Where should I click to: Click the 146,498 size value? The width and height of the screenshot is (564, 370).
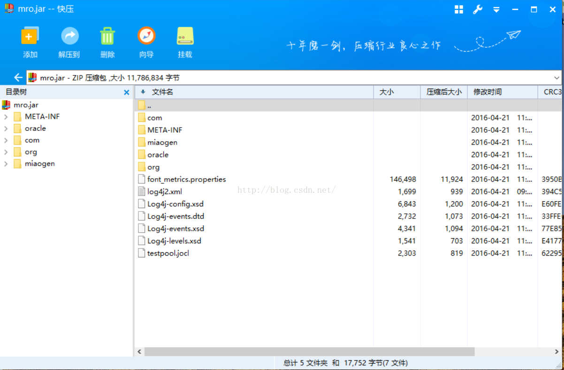pyautogui.click(x=403, y=179)
